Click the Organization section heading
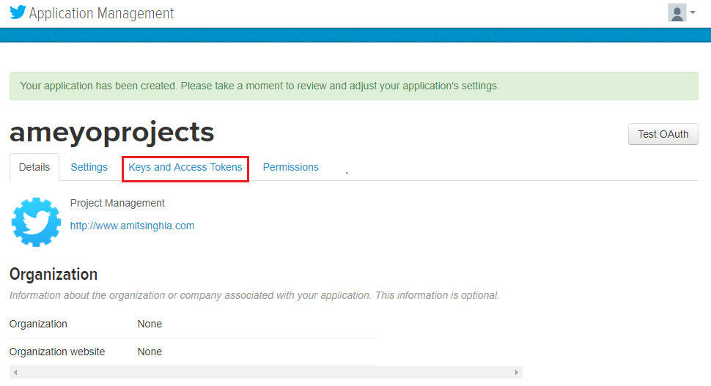Screen dimensions: 711x386 (54, 274)
